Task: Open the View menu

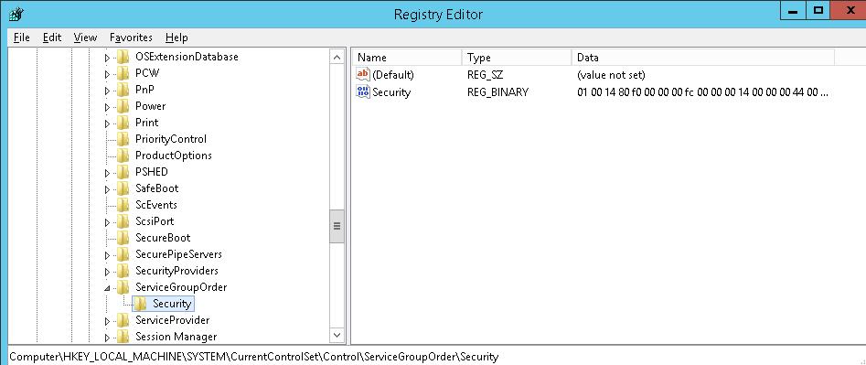Action: tap(85, 38)
